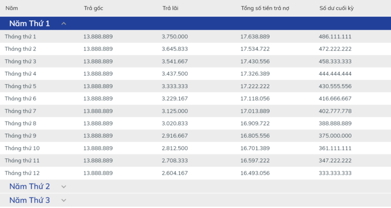Collapse the Năm Thứ 1 chevron icon

coord(64,23)
